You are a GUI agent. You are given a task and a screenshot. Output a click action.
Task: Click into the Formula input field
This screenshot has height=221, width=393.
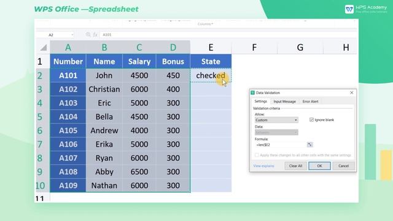[280, 145]
